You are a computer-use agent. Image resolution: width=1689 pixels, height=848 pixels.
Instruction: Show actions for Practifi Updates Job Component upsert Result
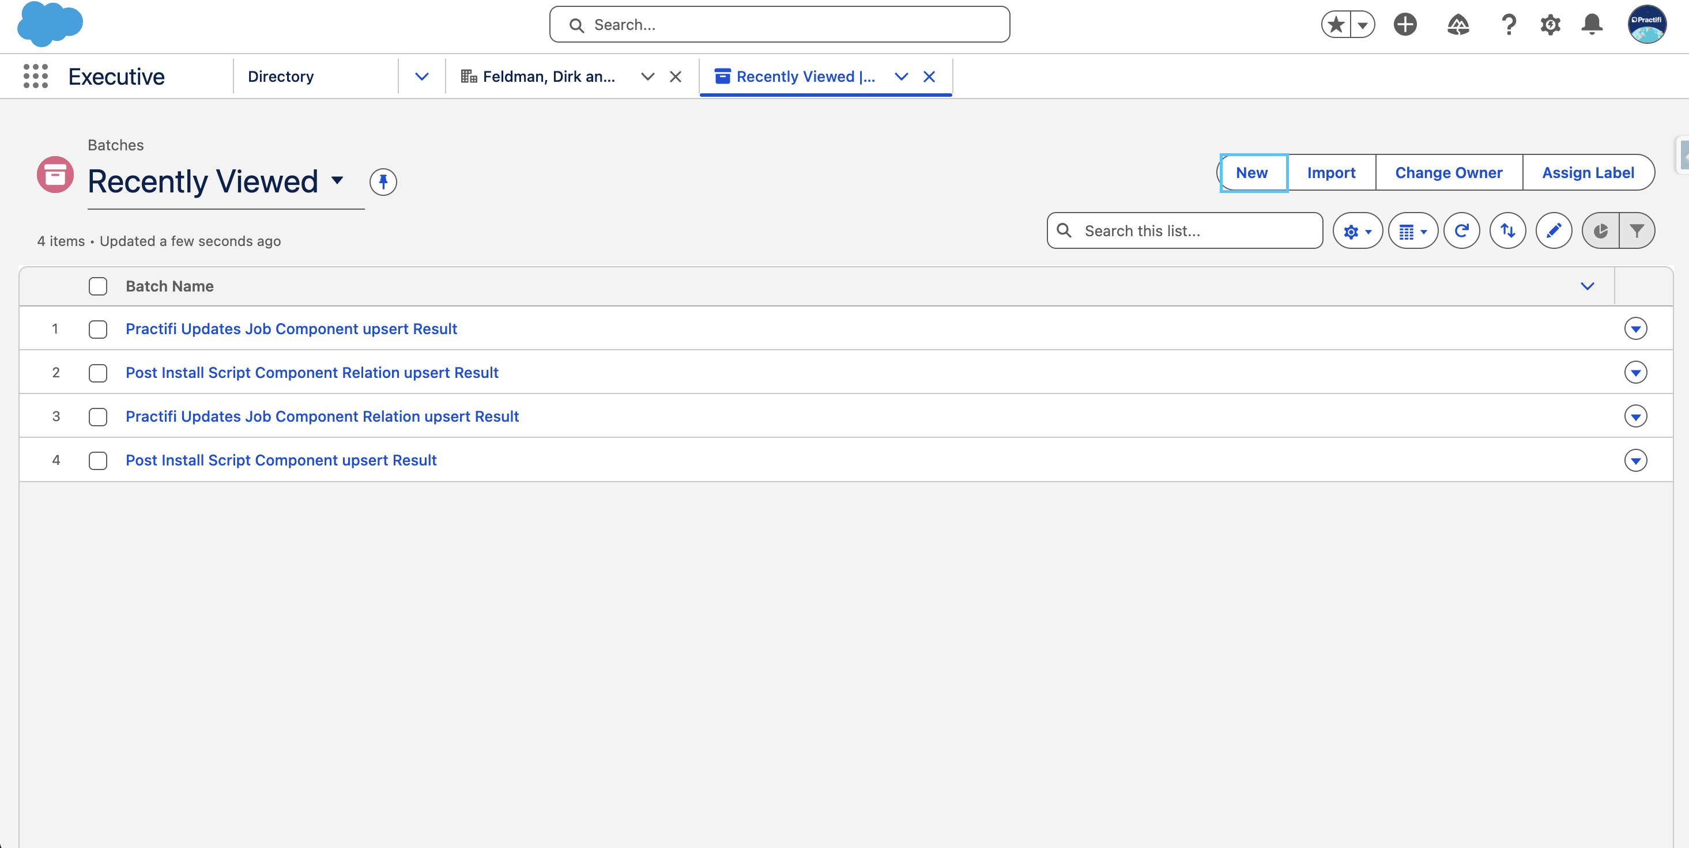[x=1635, y=328]
